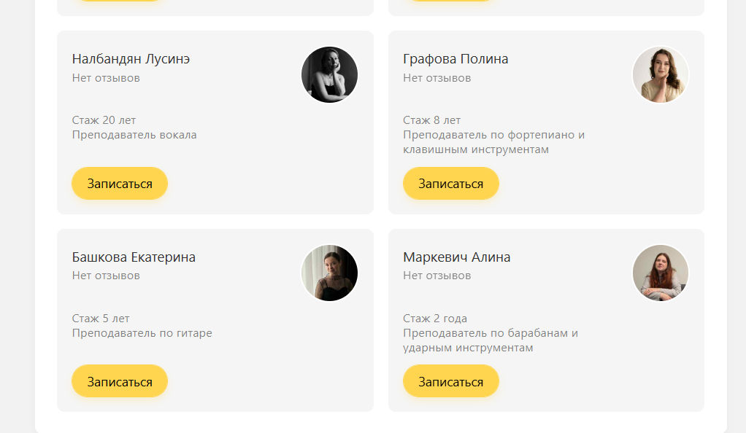Screen dimensions: 746x433
Task: Click the 'Преподаватель вокала' description
Action: tap(134, 135)
